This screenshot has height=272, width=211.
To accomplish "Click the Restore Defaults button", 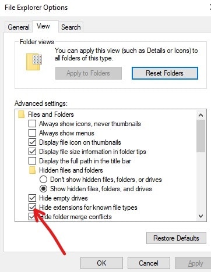I will coord(176,238).
